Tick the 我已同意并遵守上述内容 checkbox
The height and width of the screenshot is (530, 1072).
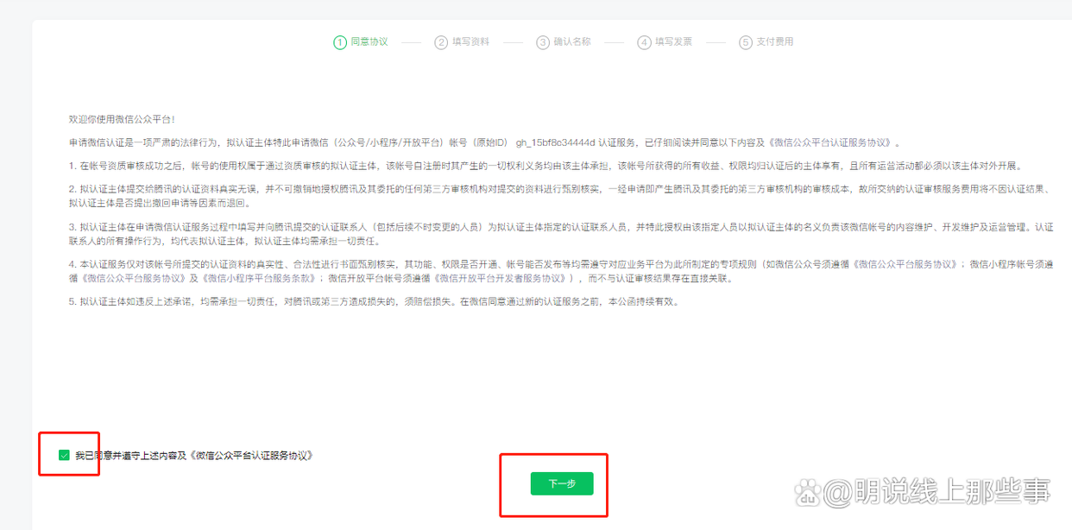point(64,455)
